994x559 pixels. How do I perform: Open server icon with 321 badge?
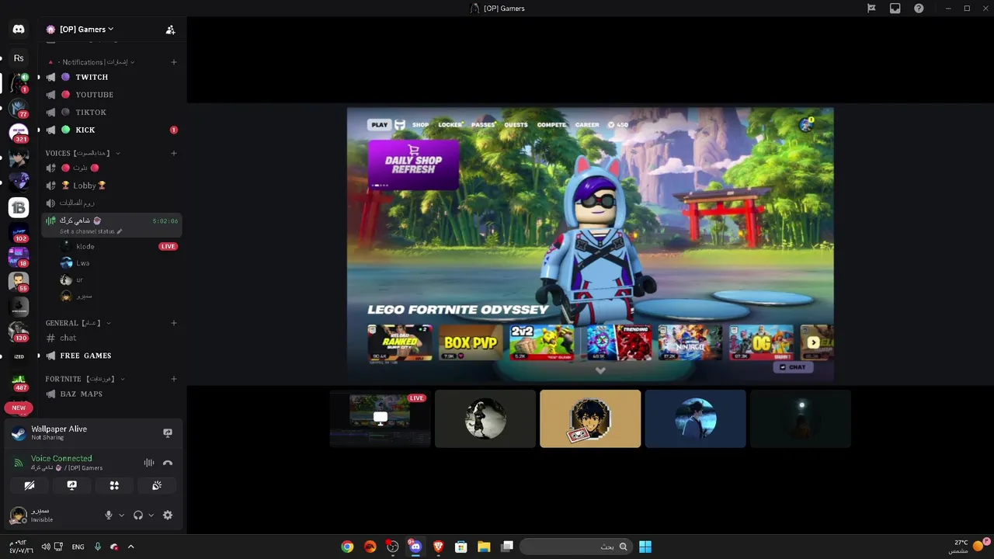point(19,133)
